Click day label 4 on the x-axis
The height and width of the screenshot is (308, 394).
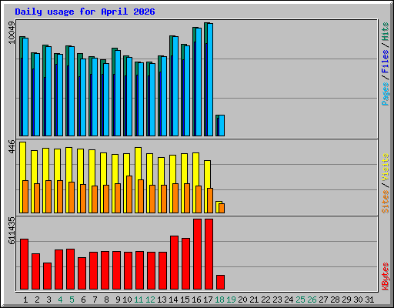60,300
